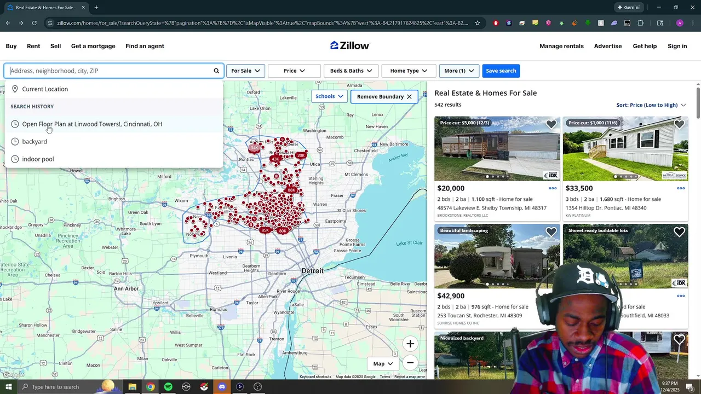The width and height of the screenshot is (701, 394).
Task: Expand the Price filter dropdown
Action: (294, 71)
